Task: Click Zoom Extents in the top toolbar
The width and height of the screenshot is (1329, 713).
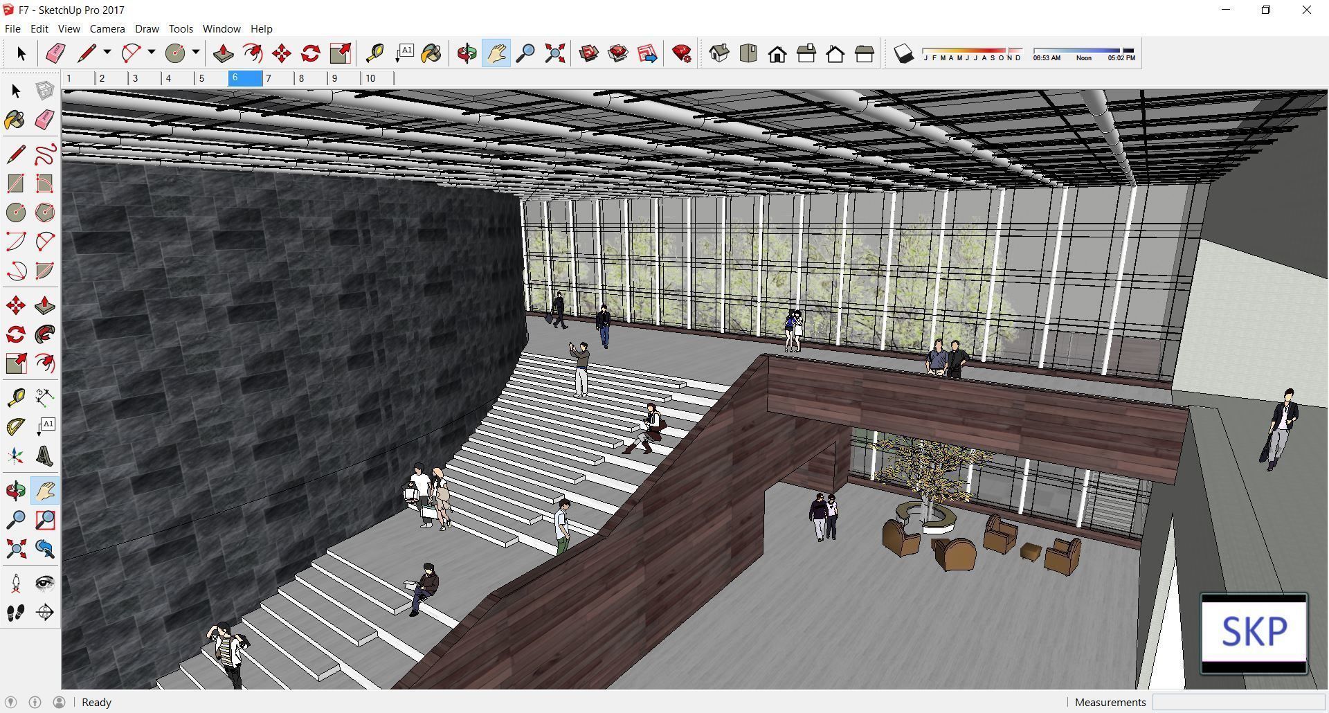Action: click(554, 53)
